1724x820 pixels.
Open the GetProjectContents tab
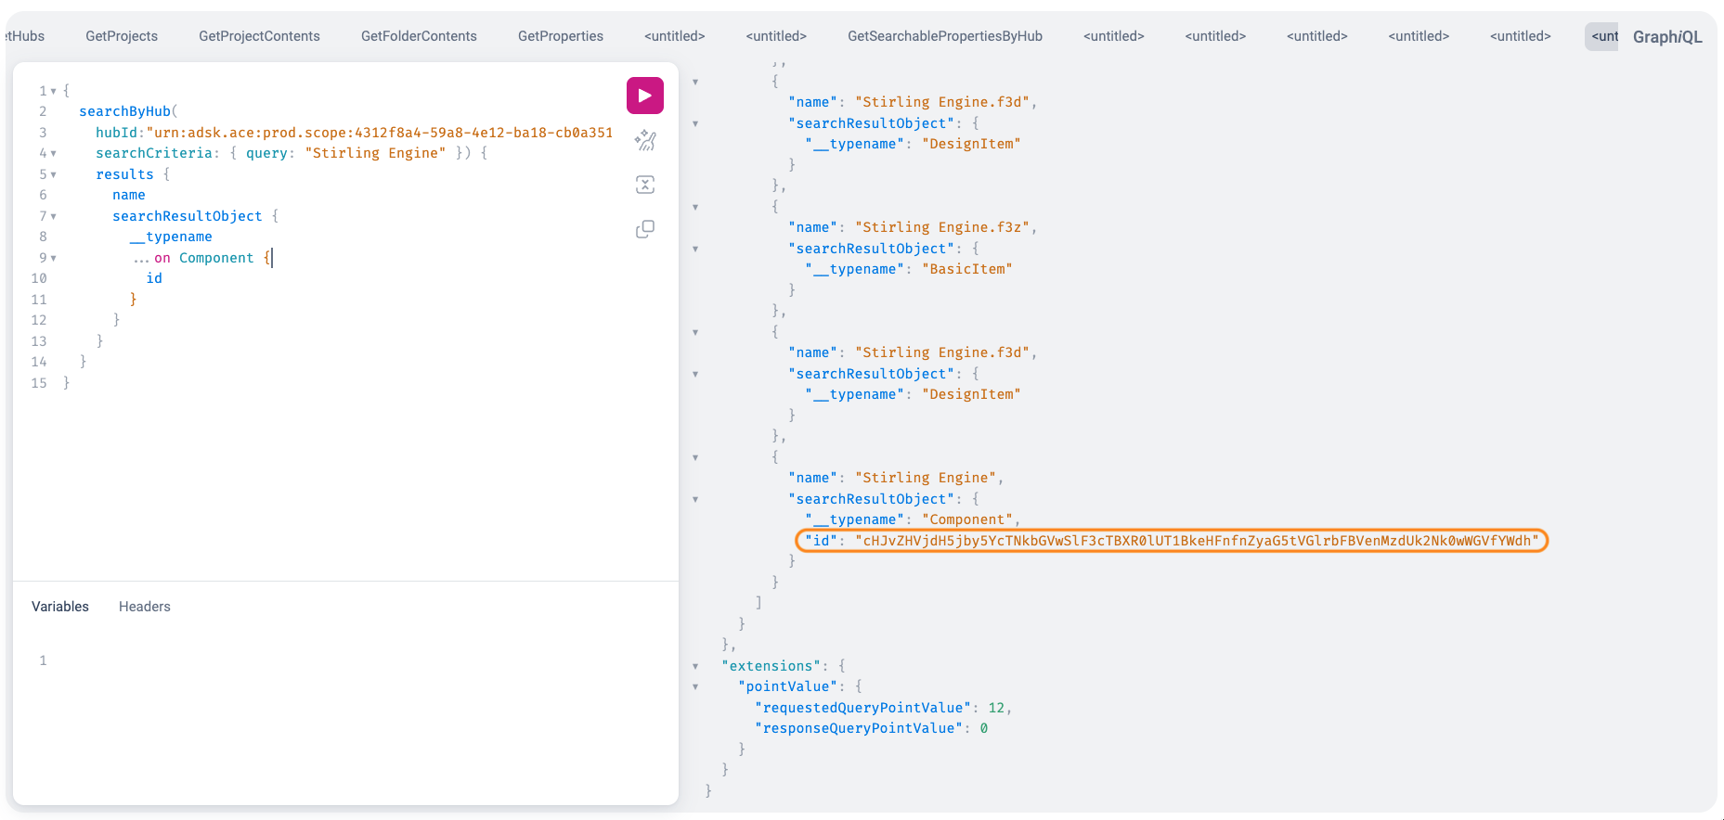(x=259, y=36)
